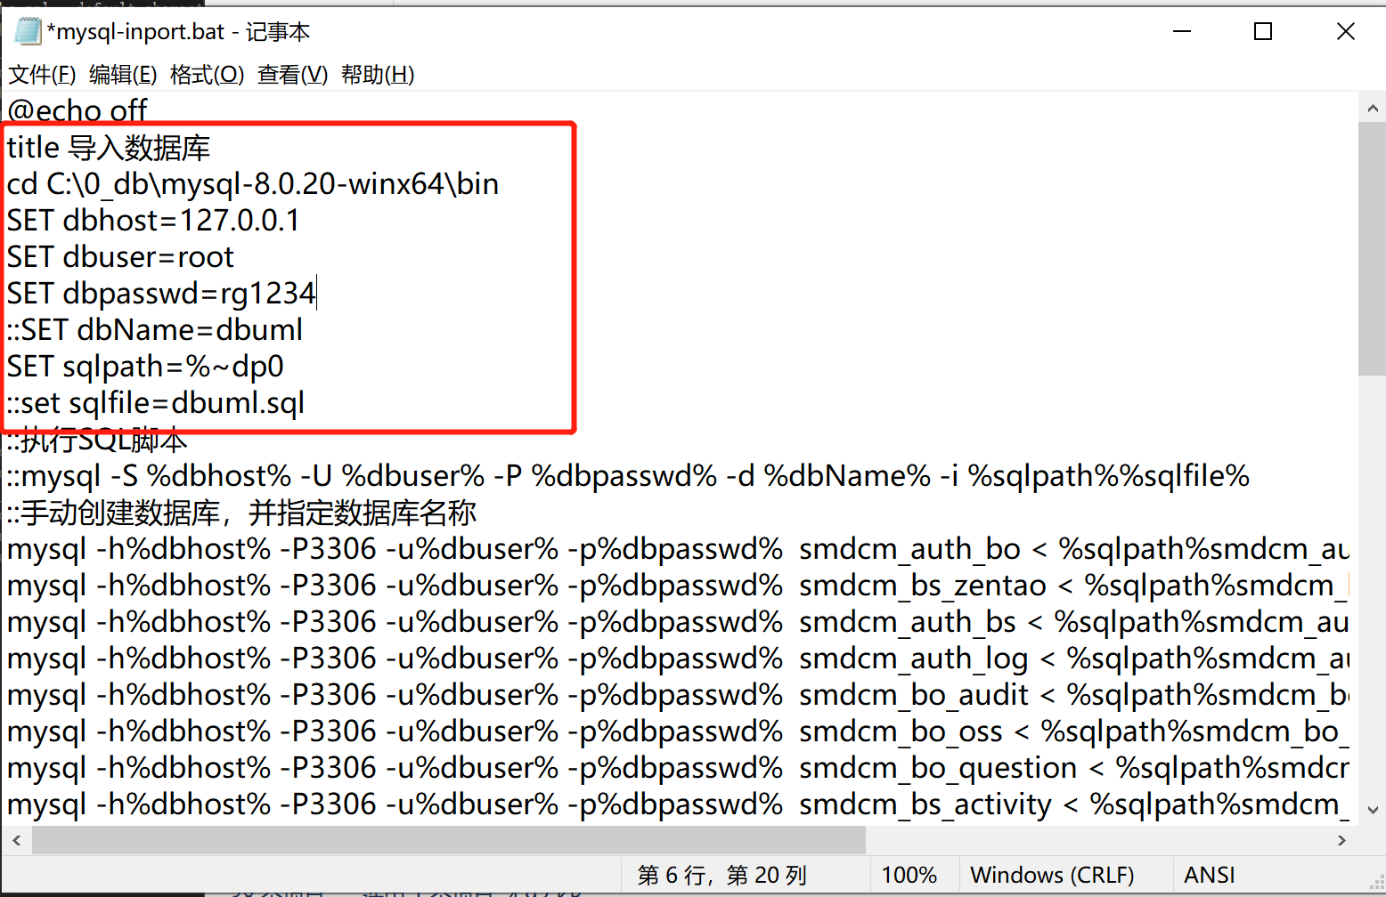Click the mysql line for smdcm_bo_oss
The height and width of the screenshot is (897, 1386).
pyautogui.click(x=678, y=731)
